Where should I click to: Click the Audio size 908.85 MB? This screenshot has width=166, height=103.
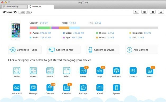[x=46, y=33]
